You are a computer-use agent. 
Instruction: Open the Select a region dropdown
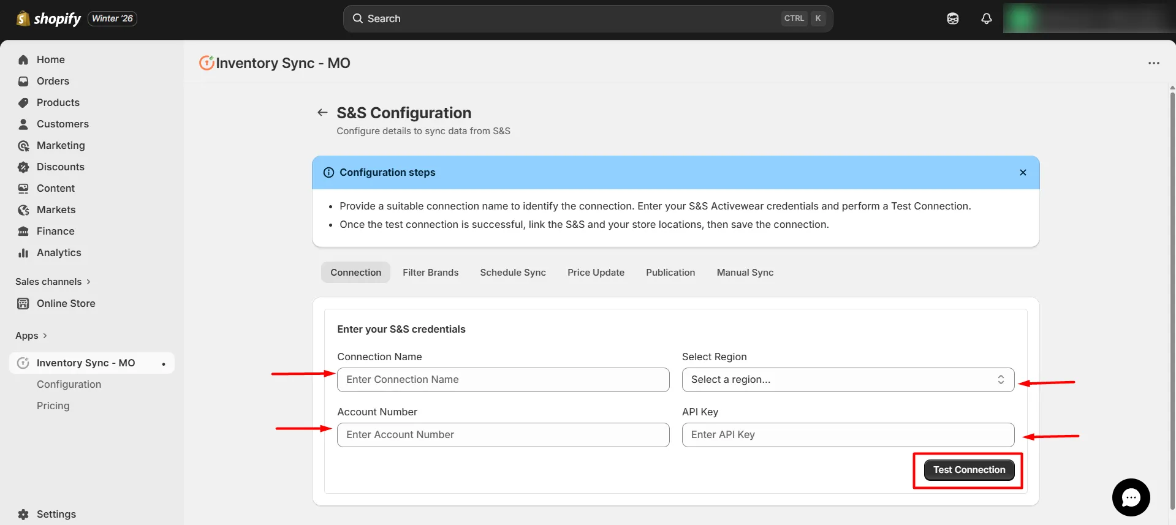click(x=848, y=380)
